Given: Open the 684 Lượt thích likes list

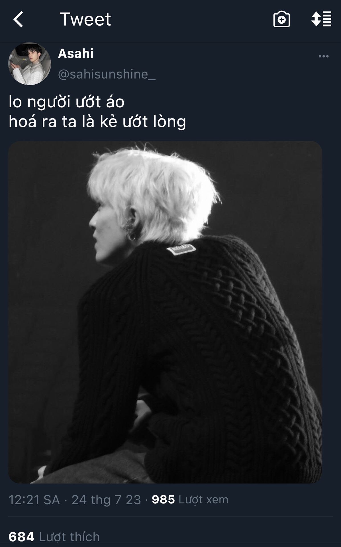Looking at the screenshot, I should click(54, 537).
